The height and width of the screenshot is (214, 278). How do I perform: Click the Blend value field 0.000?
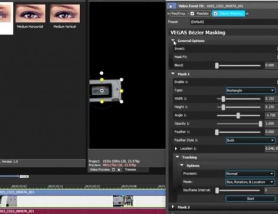271,65
